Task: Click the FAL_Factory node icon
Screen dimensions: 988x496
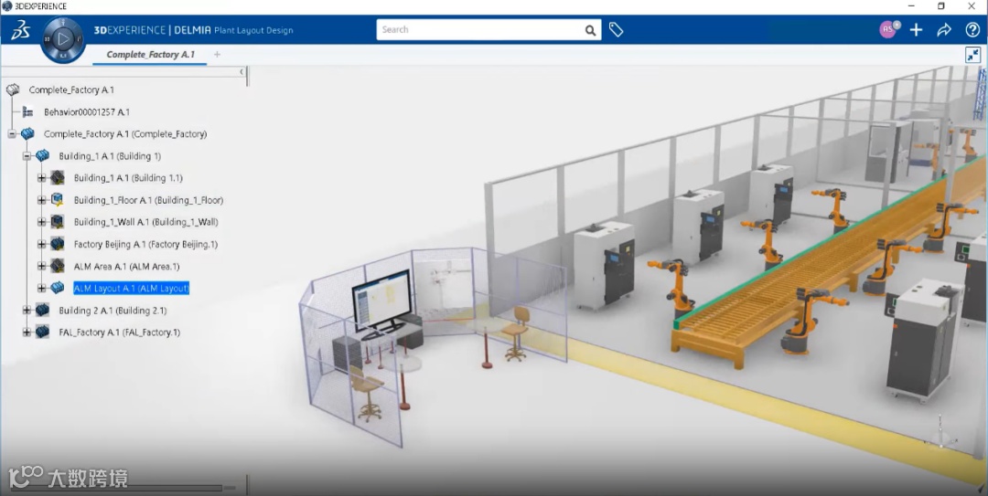Action: tap(42, 332)
